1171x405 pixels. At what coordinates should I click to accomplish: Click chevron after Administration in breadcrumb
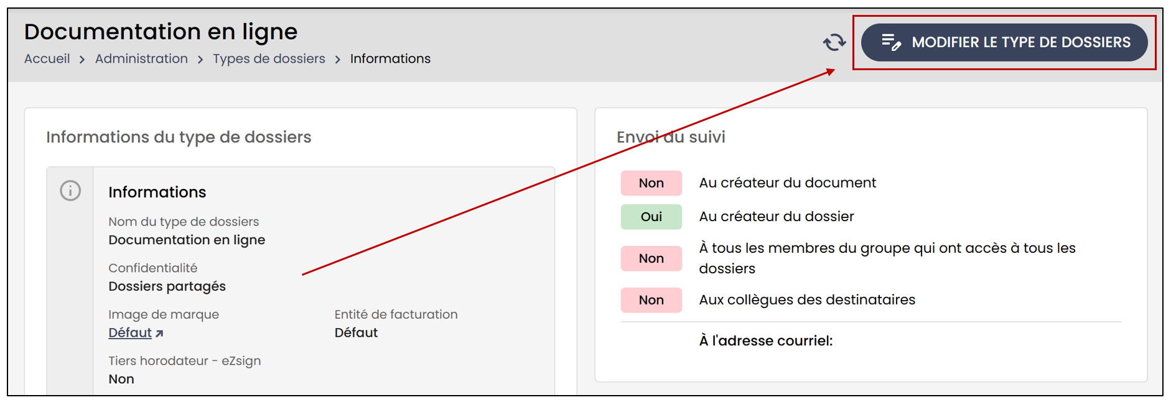[200, 60]
